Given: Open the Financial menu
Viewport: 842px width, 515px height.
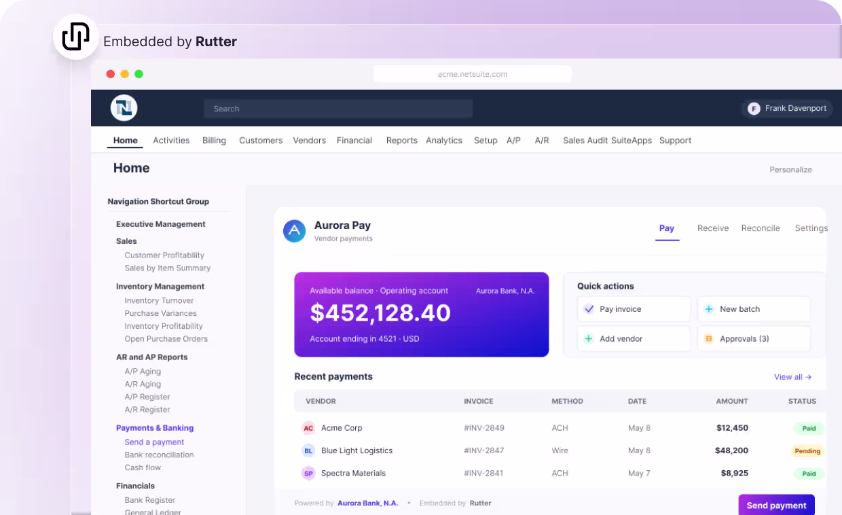Looking at the screenshot, I should point(354,141).
